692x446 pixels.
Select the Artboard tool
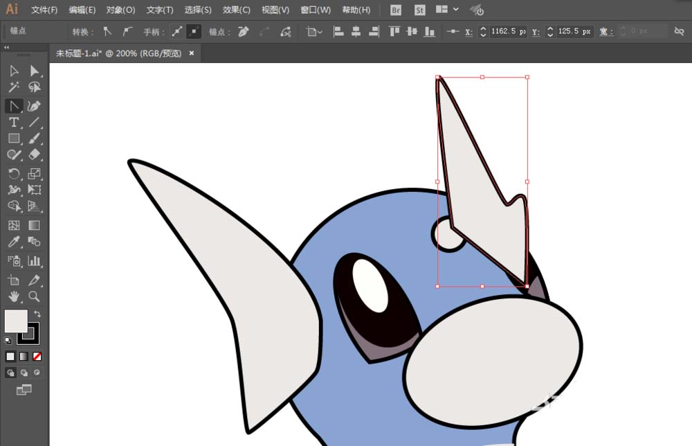(x=14, y=280)
